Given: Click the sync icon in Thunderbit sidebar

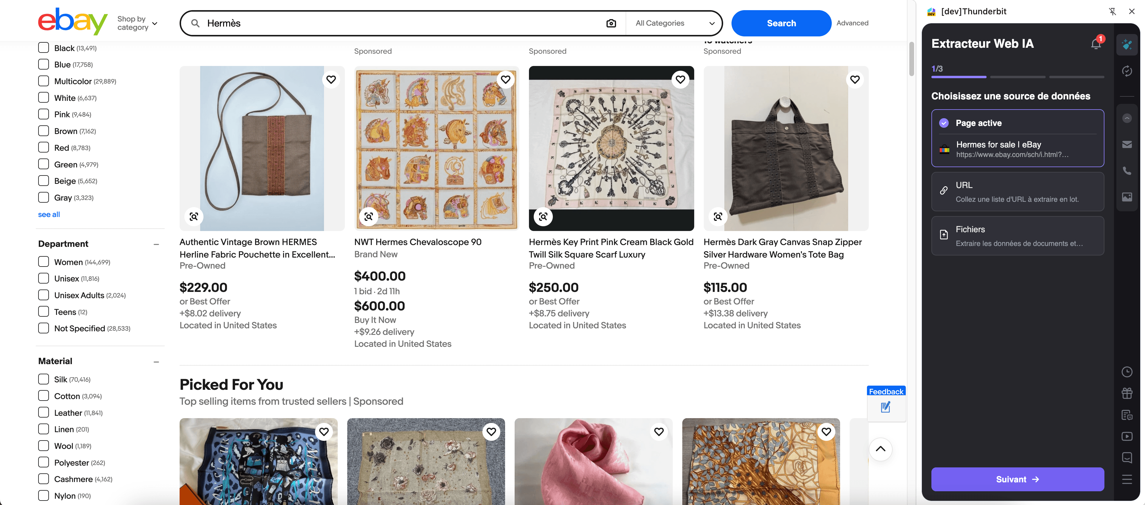Looking at the screenshot, I should 1127,71.
